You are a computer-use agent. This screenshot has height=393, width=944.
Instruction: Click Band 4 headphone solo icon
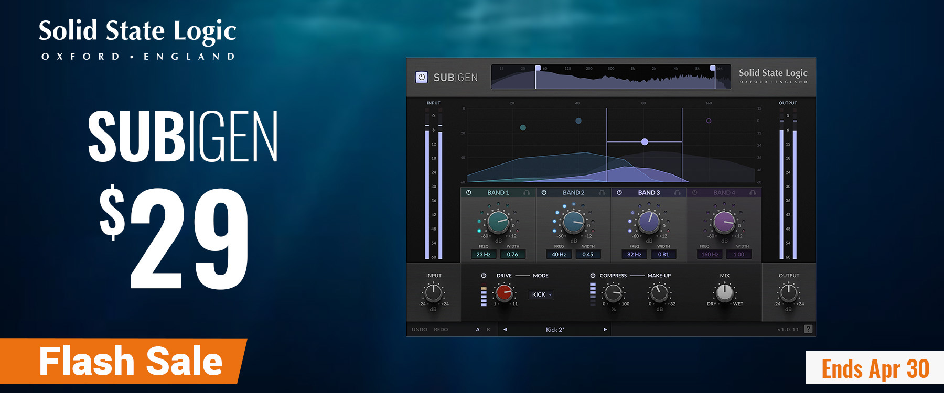[753, 193]
